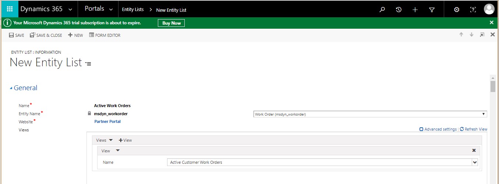Click the msdyn_workorder entity name text
Image resolution: width=499 pixels, height=184 pixels.
click(111, 114)
